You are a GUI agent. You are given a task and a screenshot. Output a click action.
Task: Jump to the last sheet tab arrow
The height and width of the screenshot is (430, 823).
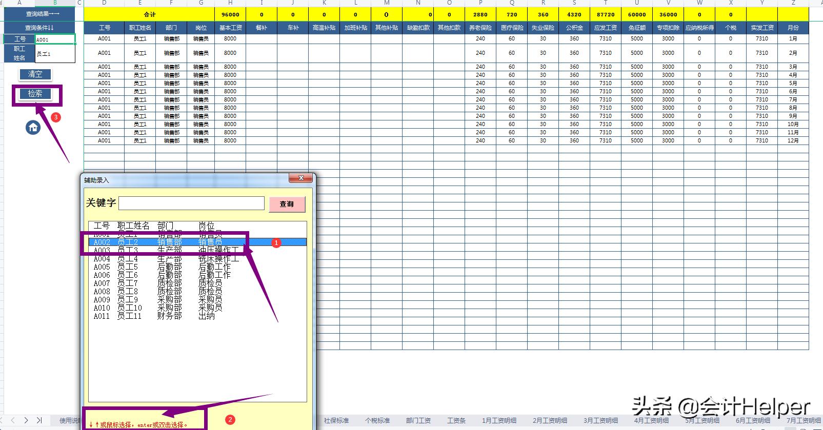coord(39,420)
